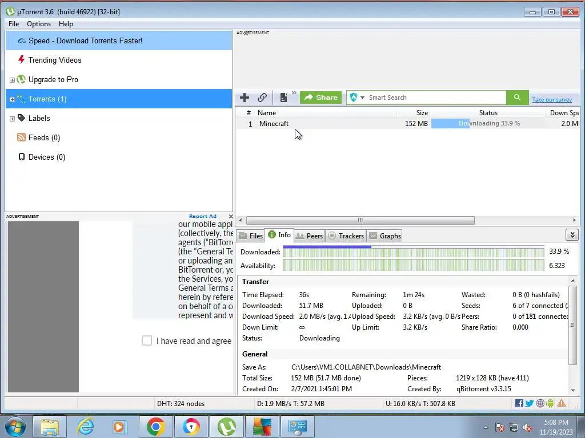Click the Downloading 33.9 % progress bar
This screenshot has height=438, width=585.
point(489,123)
